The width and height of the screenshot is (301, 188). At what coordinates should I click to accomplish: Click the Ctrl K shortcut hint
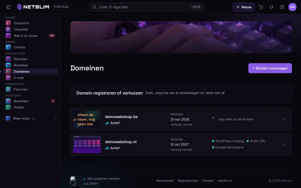click(x=196, y=7)
